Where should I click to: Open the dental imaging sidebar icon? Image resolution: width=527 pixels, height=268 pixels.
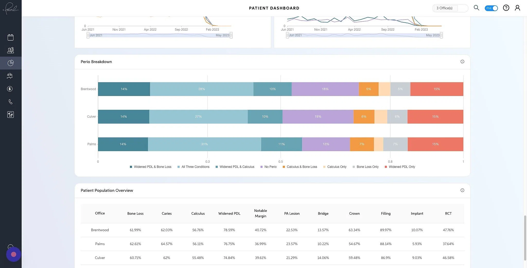[x=10, y=114]
